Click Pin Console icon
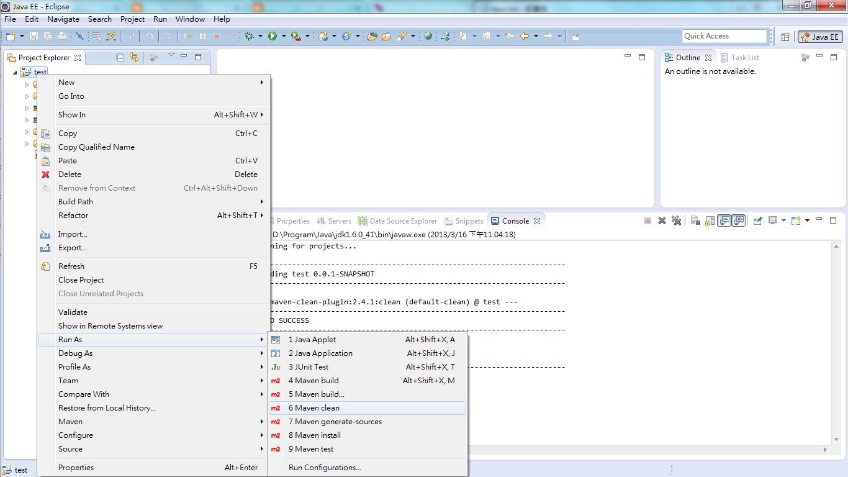Image resolution: width=848 pixels, height=477 pixels. click(757, 220)
